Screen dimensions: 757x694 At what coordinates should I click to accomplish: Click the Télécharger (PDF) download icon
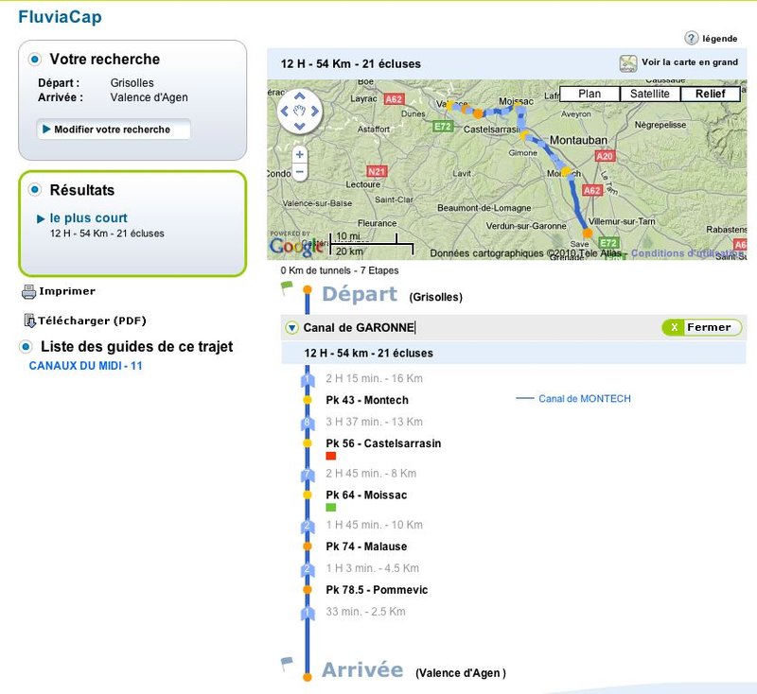pyautogui.click(x=29, y=321)
